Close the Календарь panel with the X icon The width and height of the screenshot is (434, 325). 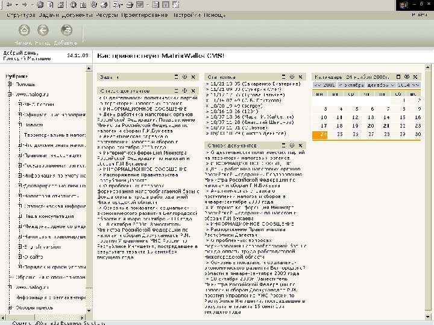[x=417, y=77]
